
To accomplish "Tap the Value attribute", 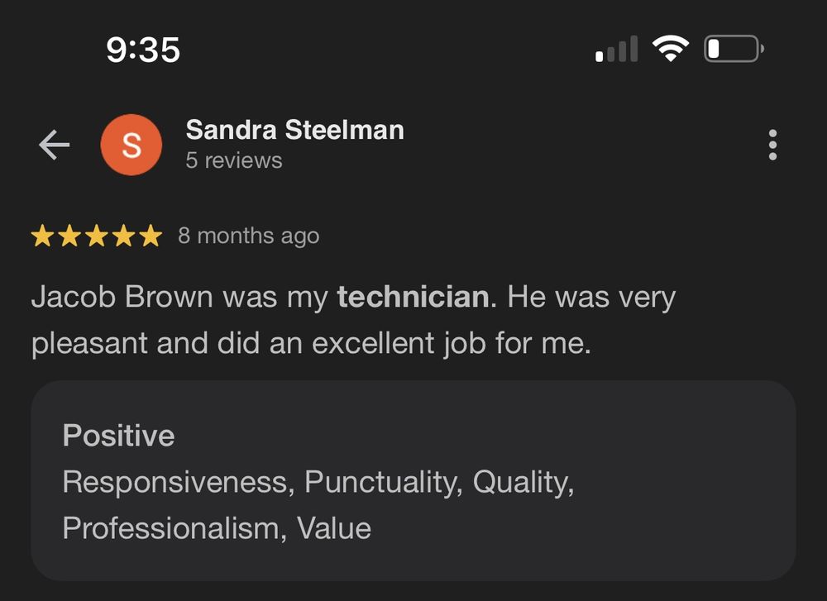I will click(x=334, y=528).
